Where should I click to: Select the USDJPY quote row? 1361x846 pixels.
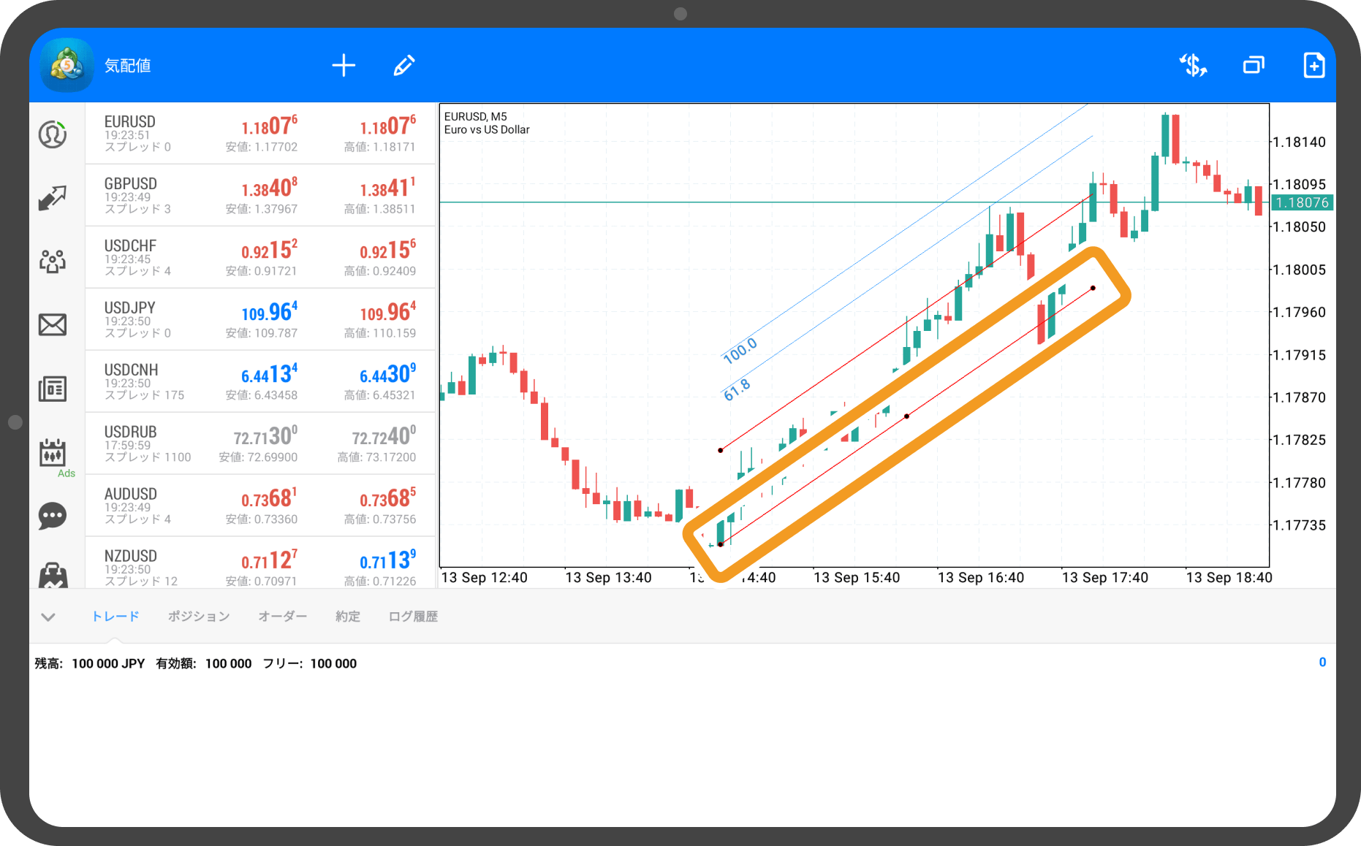(x=260, y=320)
